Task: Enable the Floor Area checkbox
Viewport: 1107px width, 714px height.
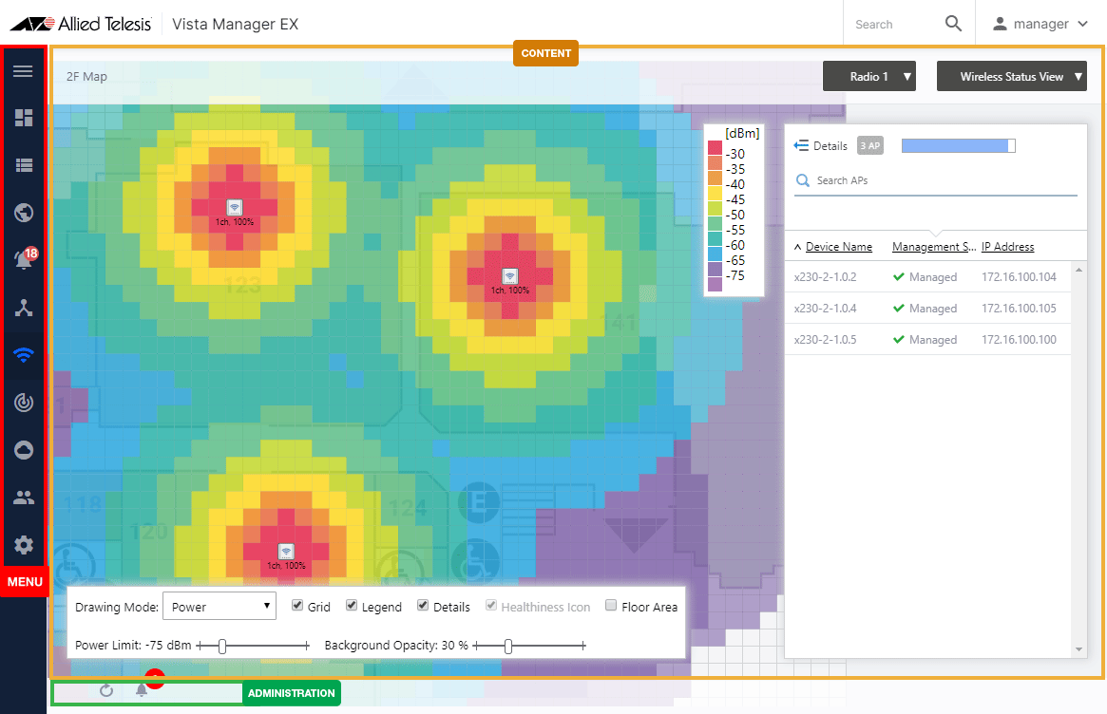Action: (611, 606)
